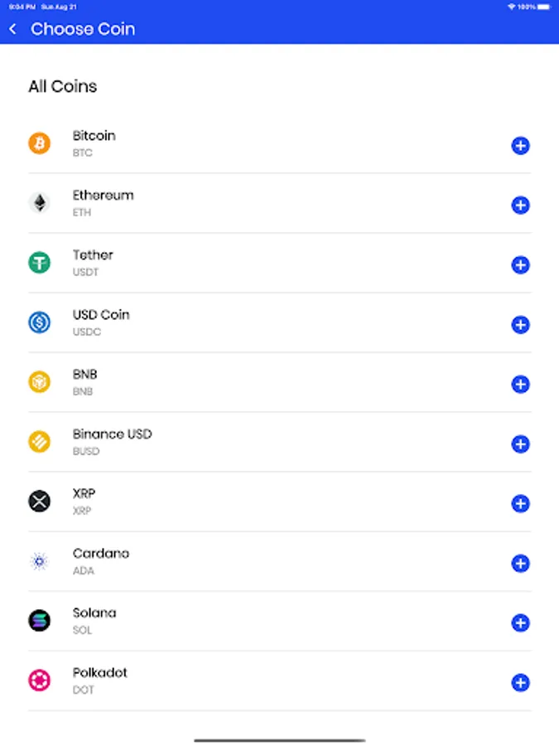The height and width of the screenshot is (746, 559).
Task: Tap the orange Bitcoin logo
Action: click(40, 143)
